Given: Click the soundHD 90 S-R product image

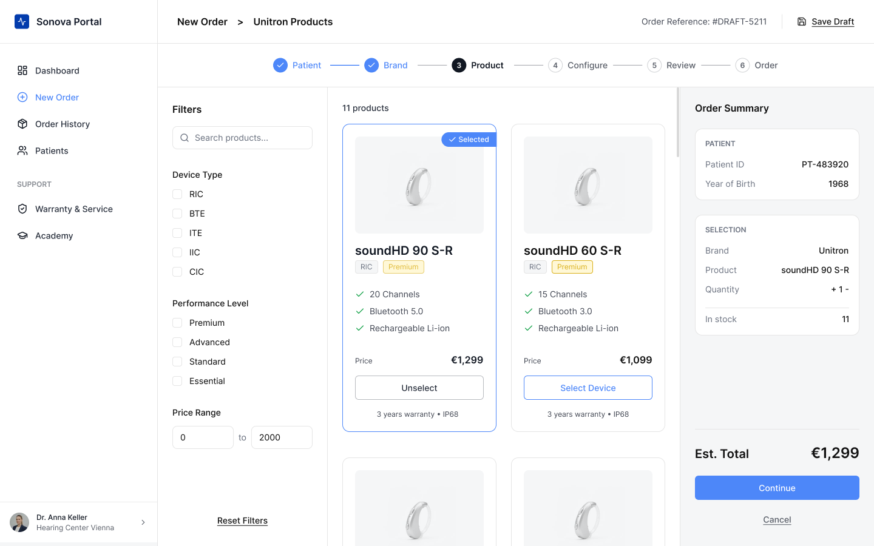Looking at the screenshot, I should click(419, 185).
